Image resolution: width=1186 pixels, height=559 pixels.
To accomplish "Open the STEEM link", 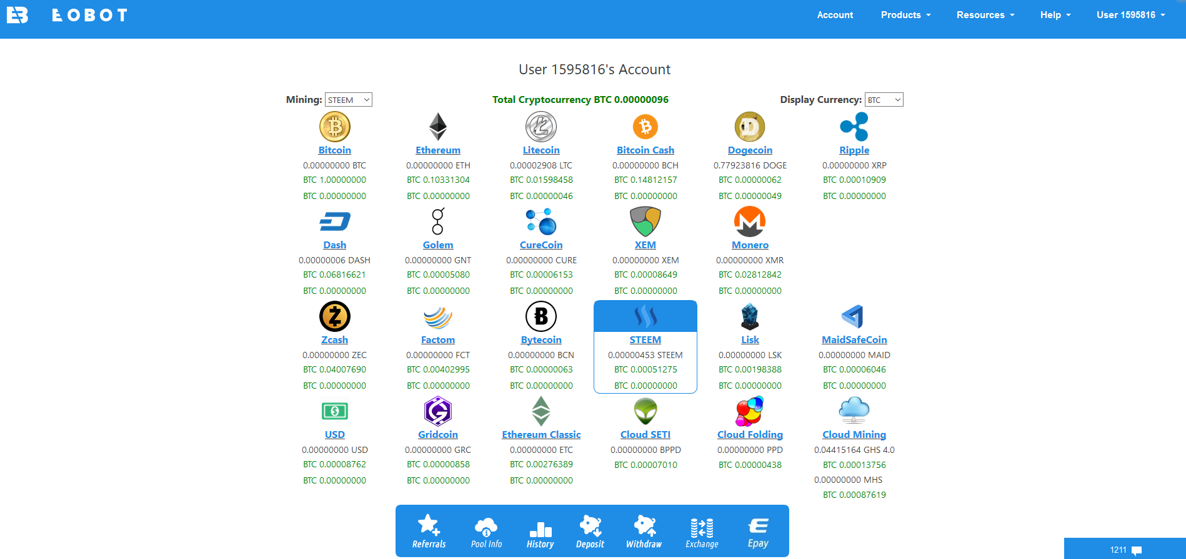I will 645,340.
